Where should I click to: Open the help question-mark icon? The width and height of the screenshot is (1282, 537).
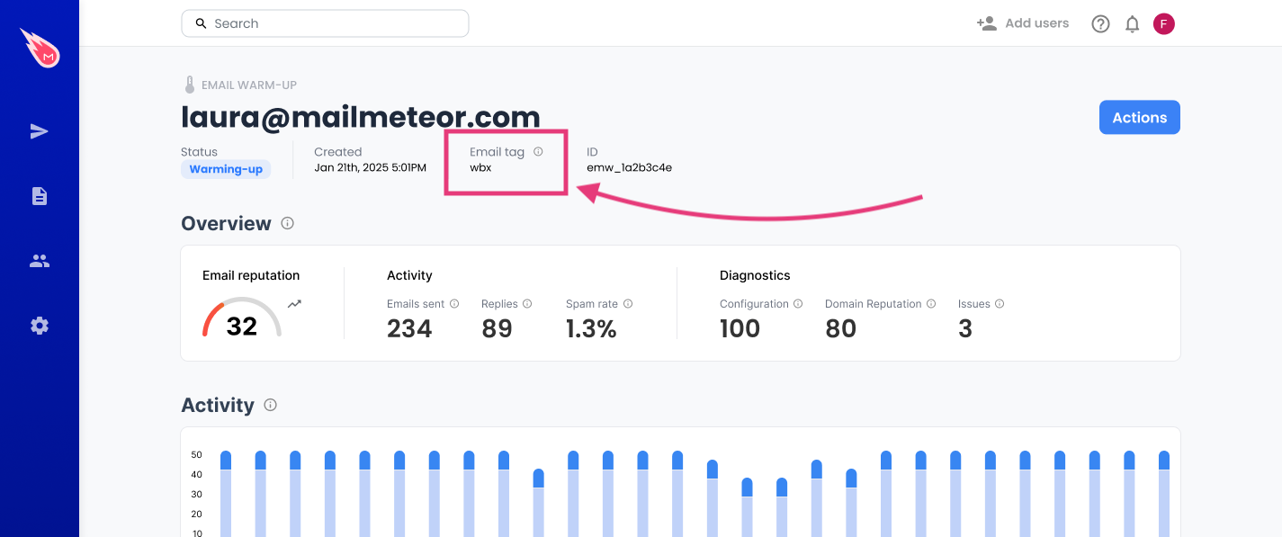1100,24
